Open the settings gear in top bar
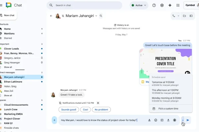Viewport: 199px width, 132px height. [162, 5]
